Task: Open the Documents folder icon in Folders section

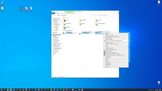Action: click(x=80, y=21)
